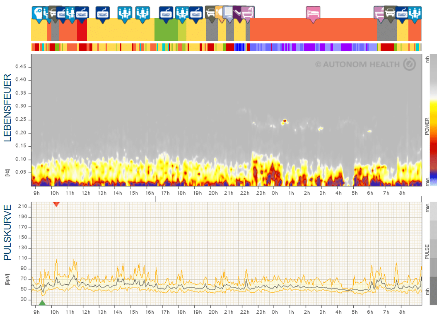Click the red hotspot near 0.25 Hz
The image size is (444, 317).
(x=285, y=121)
